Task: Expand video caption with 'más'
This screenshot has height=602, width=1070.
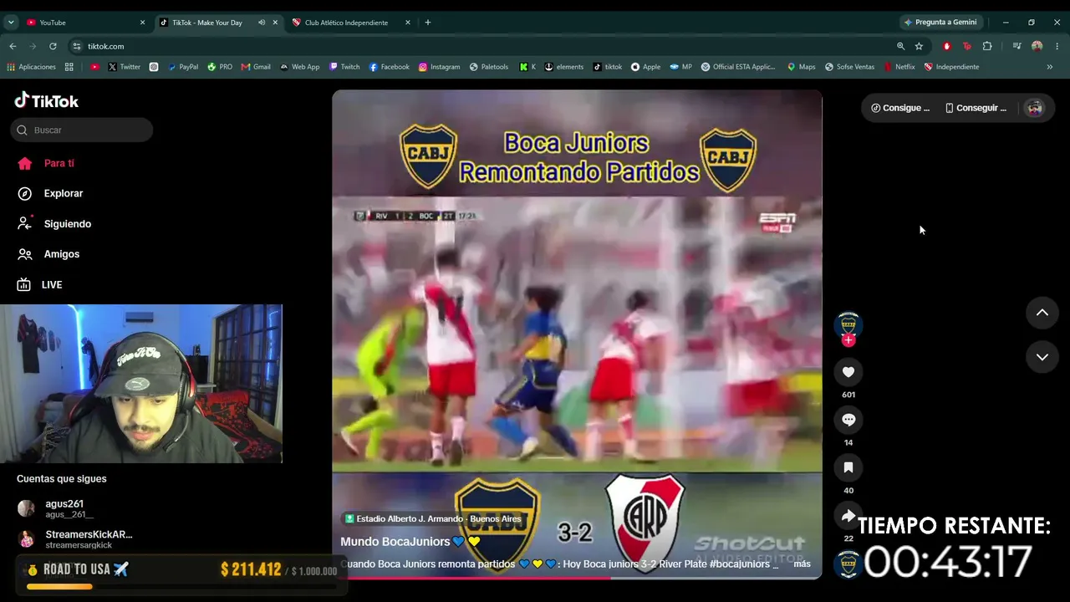Action: click(x=802, y=564)
